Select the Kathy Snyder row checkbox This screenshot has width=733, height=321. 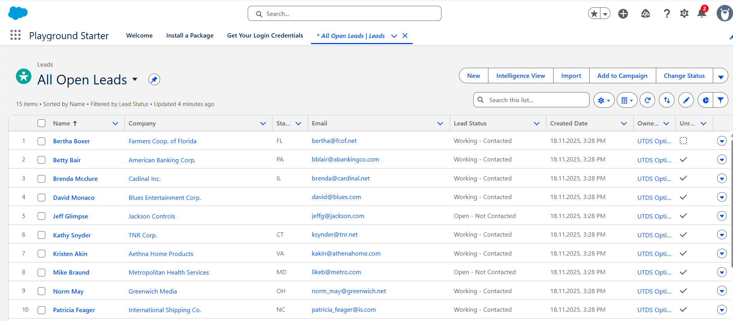[x=41, y=235]
